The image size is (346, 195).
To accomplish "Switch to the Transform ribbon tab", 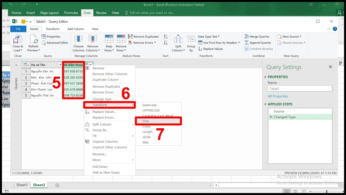I will point(52,29).
